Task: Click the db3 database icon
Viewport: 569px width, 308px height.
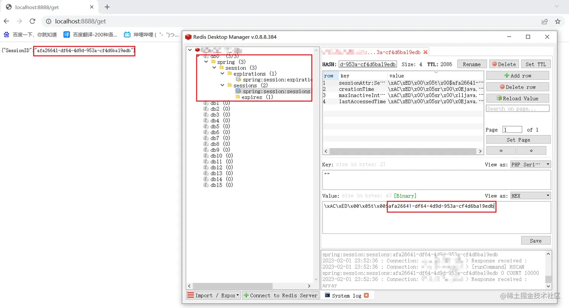Action: click(206, 115)
